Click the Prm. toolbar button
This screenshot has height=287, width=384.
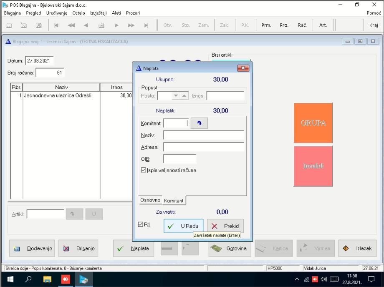(266, 25)
